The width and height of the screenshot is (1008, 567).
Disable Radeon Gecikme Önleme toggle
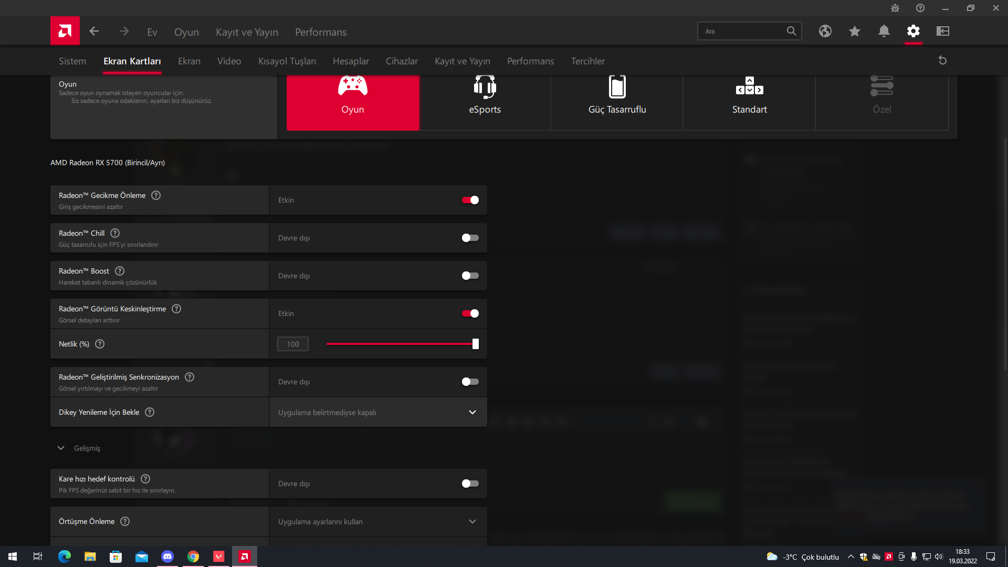tap(470, 200)
